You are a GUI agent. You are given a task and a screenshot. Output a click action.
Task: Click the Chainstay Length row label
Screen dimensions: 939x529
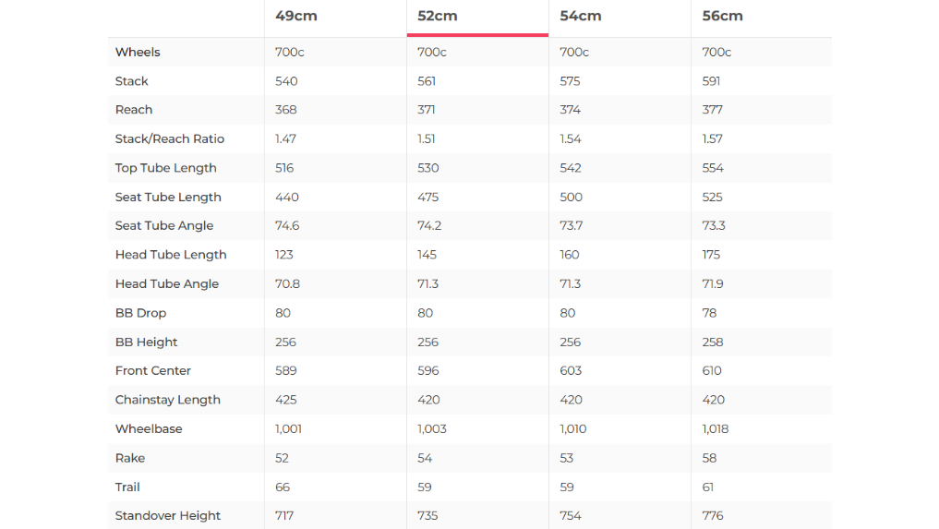168,400
